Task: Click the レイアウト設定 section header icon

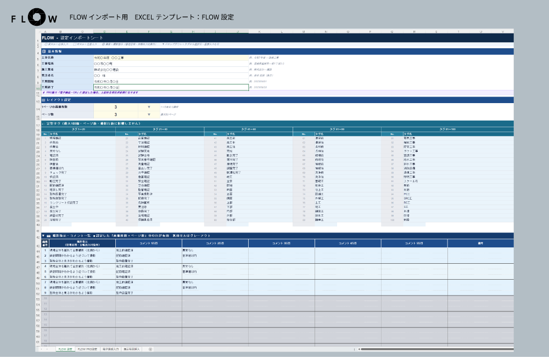Action: click(x=44, y=100)
